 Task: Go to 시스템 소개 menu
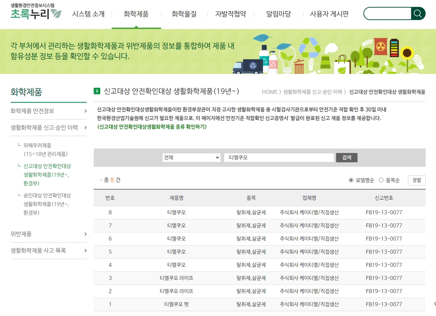click(x=88, y=14)
